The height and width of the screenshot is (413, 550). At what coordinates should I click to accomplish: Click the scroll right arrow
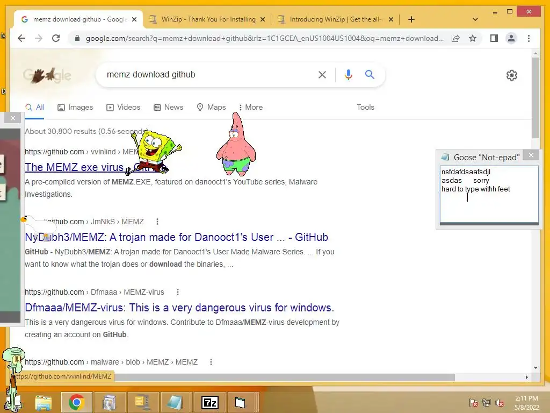tap(526, 377)
